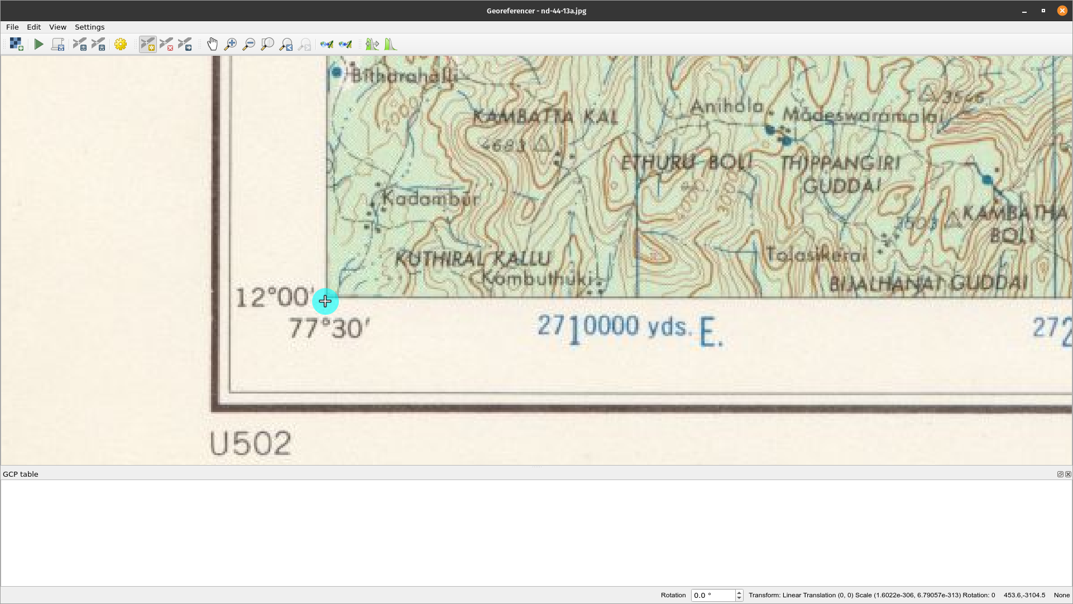Select the Zoom Out magnifier tool
The height and width of the screenshot is (604, 1073).
(249, 44)
